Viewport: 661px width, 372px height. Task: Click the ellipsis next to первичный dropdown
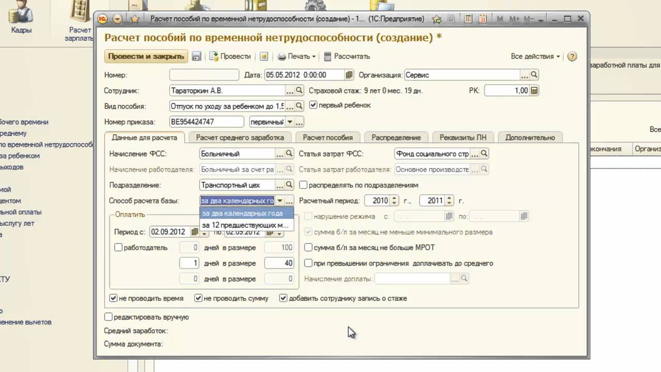click(x=299, y=122)
